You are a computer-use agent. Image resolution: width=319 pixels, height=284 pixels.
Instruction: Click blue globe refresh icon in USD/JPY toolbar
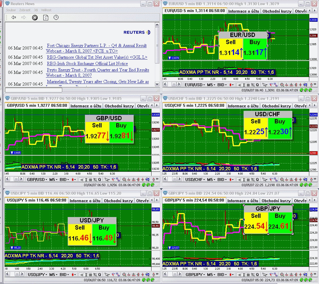click(147, 275)
